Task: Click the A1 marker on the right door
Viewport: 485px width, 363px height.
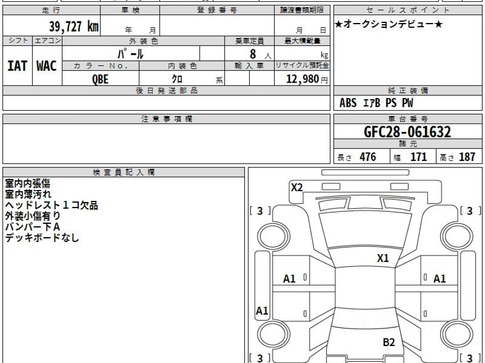Action: point(439,279)
